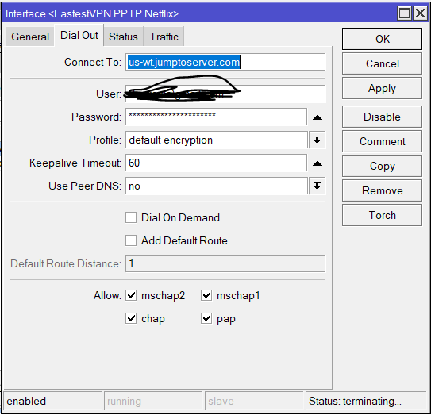This screenshot has height=415, width=431.
Task: Click the Use Peer DNS value field
Action: (x=217, y=186)
